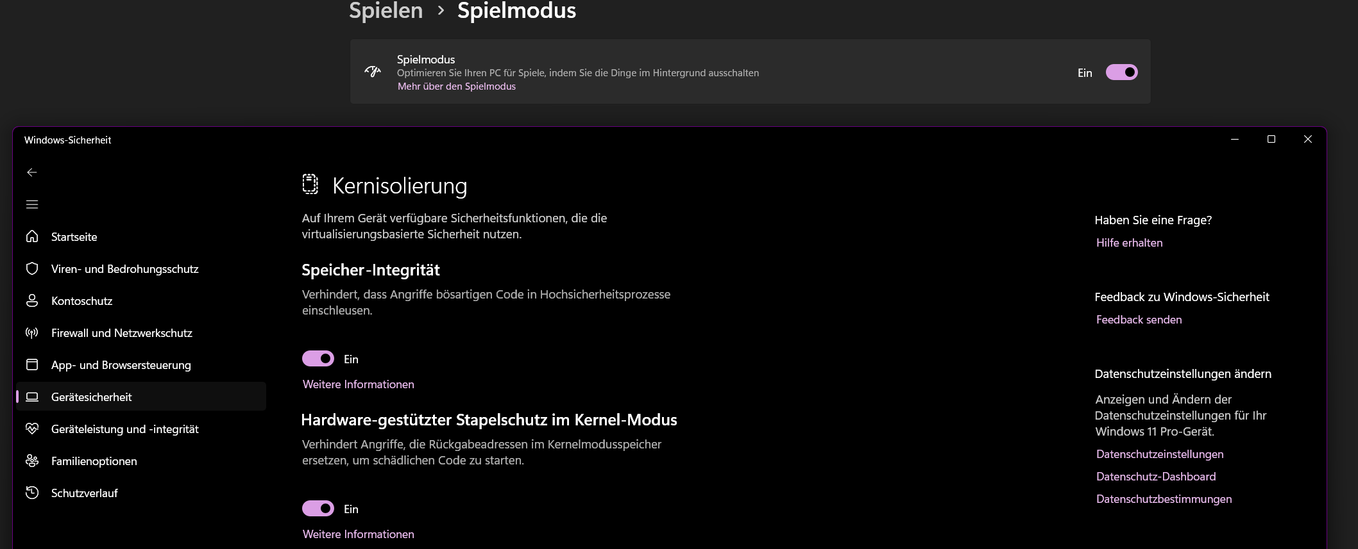Viewport: 1358px width, 549px height.
Task: Click the Schutzverlauf history icon
Action: tap(32, 493)
